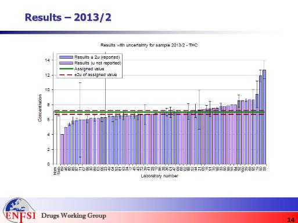Click purple legend swatch for unreported u
This screenshot has height=223, width=298.
[66, 63]
